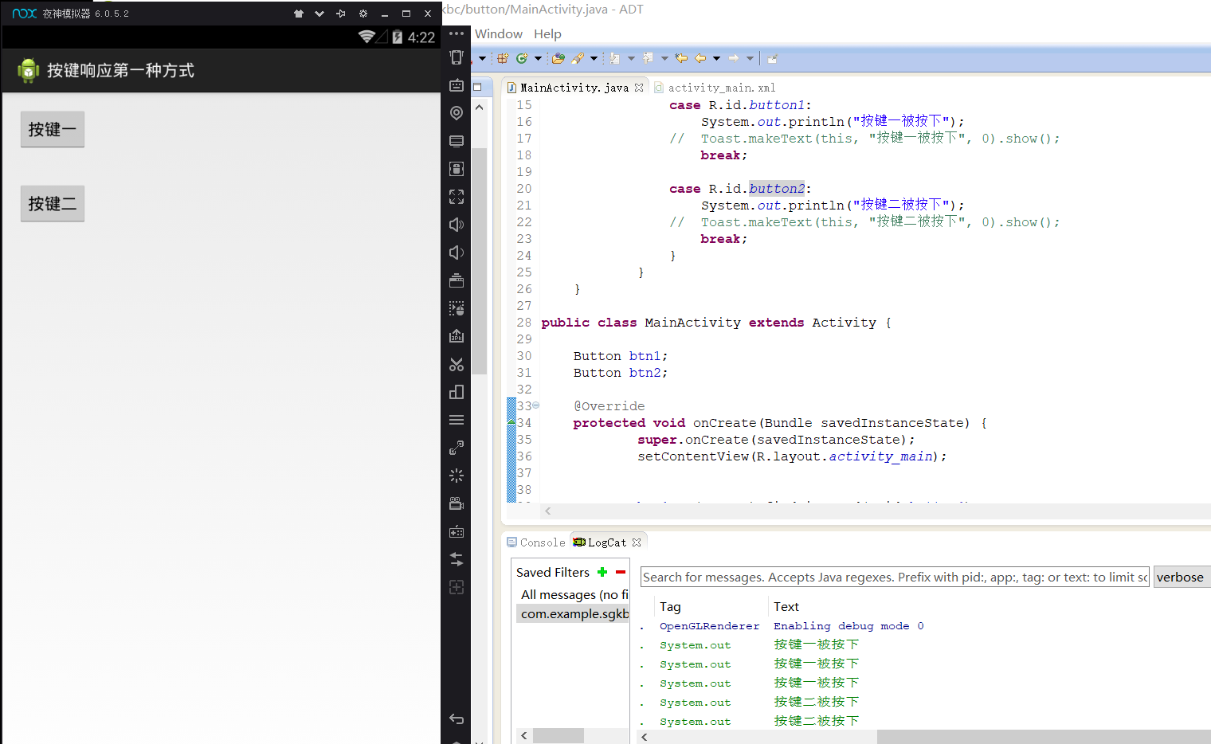The image size is (1211, 744).
Task: Open Nox settings gear in title bar
Action: pyautogui.click(x=363, y=14)
